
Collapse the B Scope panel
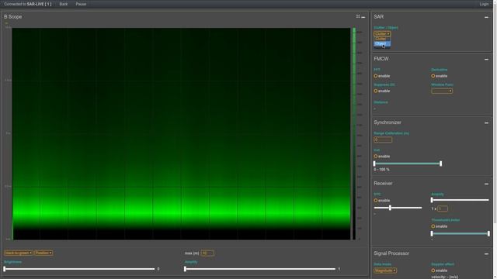point(363,17)
